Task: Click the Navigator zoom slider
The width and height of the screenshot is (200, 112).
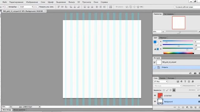Action: (182, 31)
